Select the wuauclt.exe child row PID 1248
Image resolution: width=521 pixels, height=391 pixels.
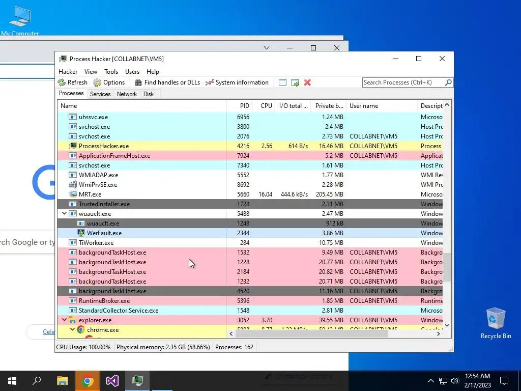tap(250, 224)
